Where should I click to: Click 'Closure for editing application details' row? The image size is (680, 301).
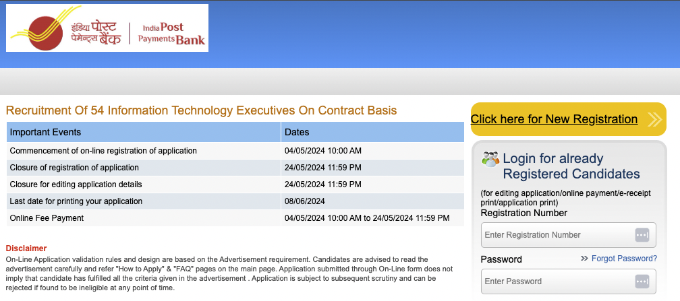pos(76,185)
